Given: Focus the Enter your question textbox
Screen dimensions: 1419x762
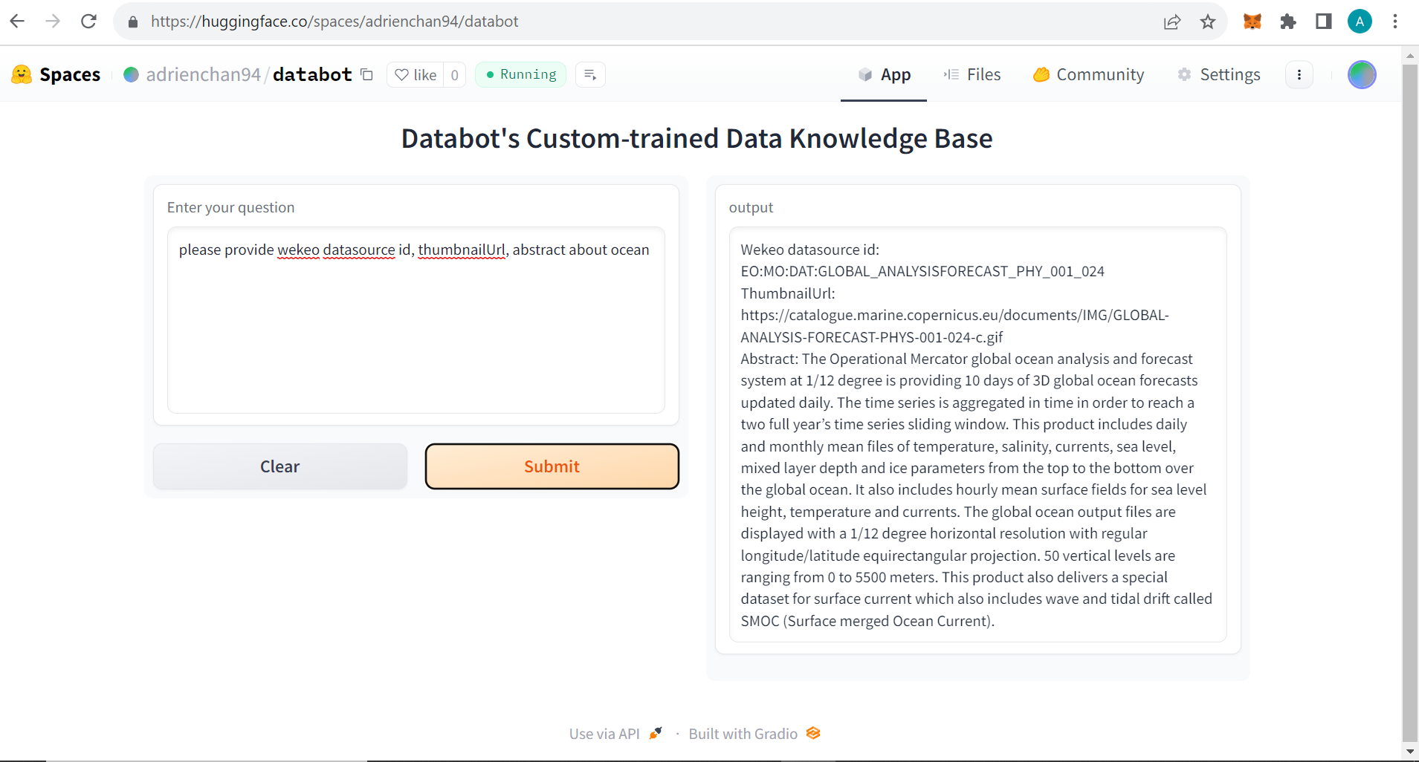Looking at the screenshot, I should tap(416, 320).
